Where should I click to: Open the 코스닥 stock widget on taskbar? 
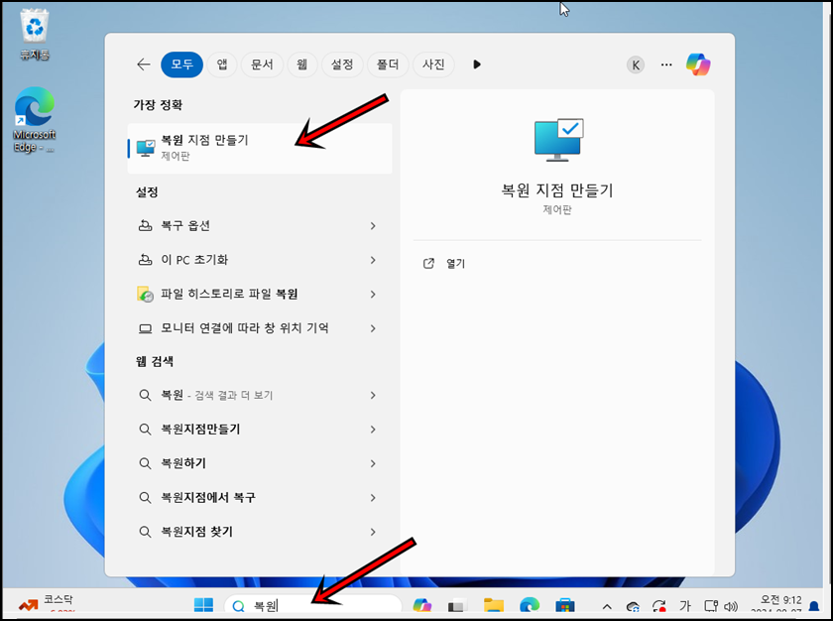click(x=47, y=604)
